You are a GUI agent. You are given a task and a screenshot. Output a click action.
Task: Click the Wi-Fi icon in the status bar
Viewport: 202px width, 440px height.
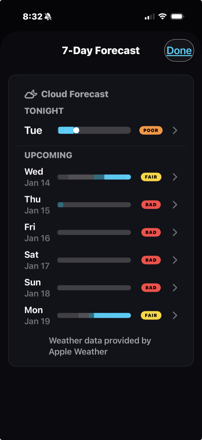pyautogui.click(x=162, y=16)
